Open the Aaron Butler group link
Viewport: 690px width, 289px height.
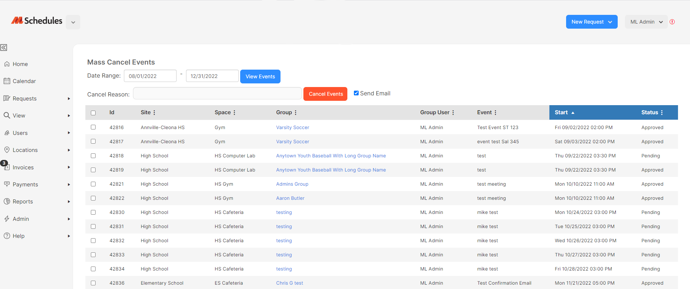pyautogui.click(x=290, y=198)
